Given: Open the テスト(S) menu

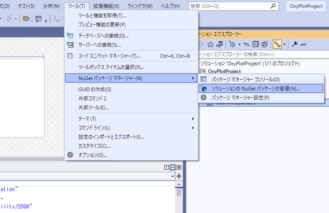Looking at the screenshot, I should (x=26, y=6).
